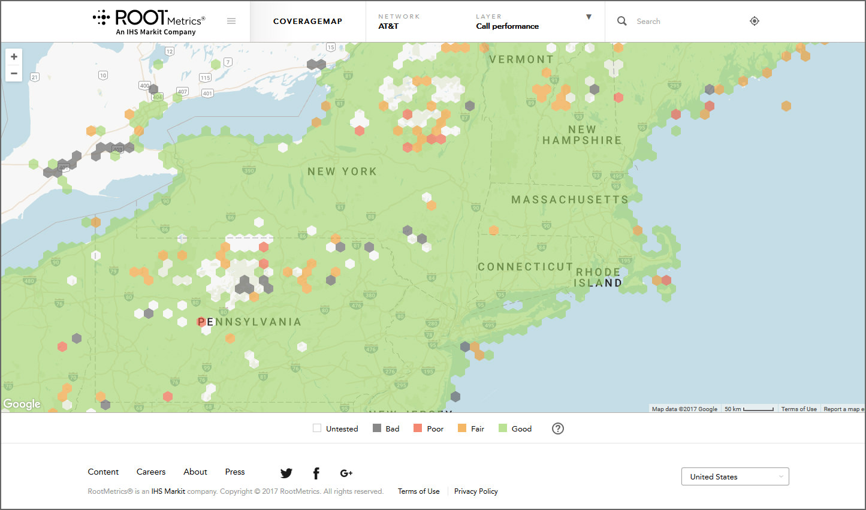This screenshot has height=510, width=866.
Task: Click the RHODE ISLAND map label
Action: point(598,277)
